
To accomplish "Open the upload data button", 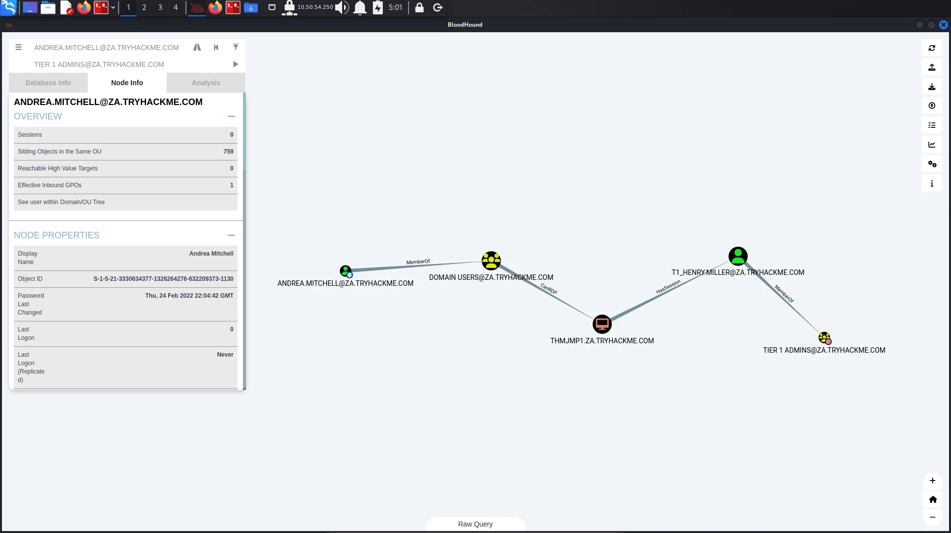I will [932, 67].
